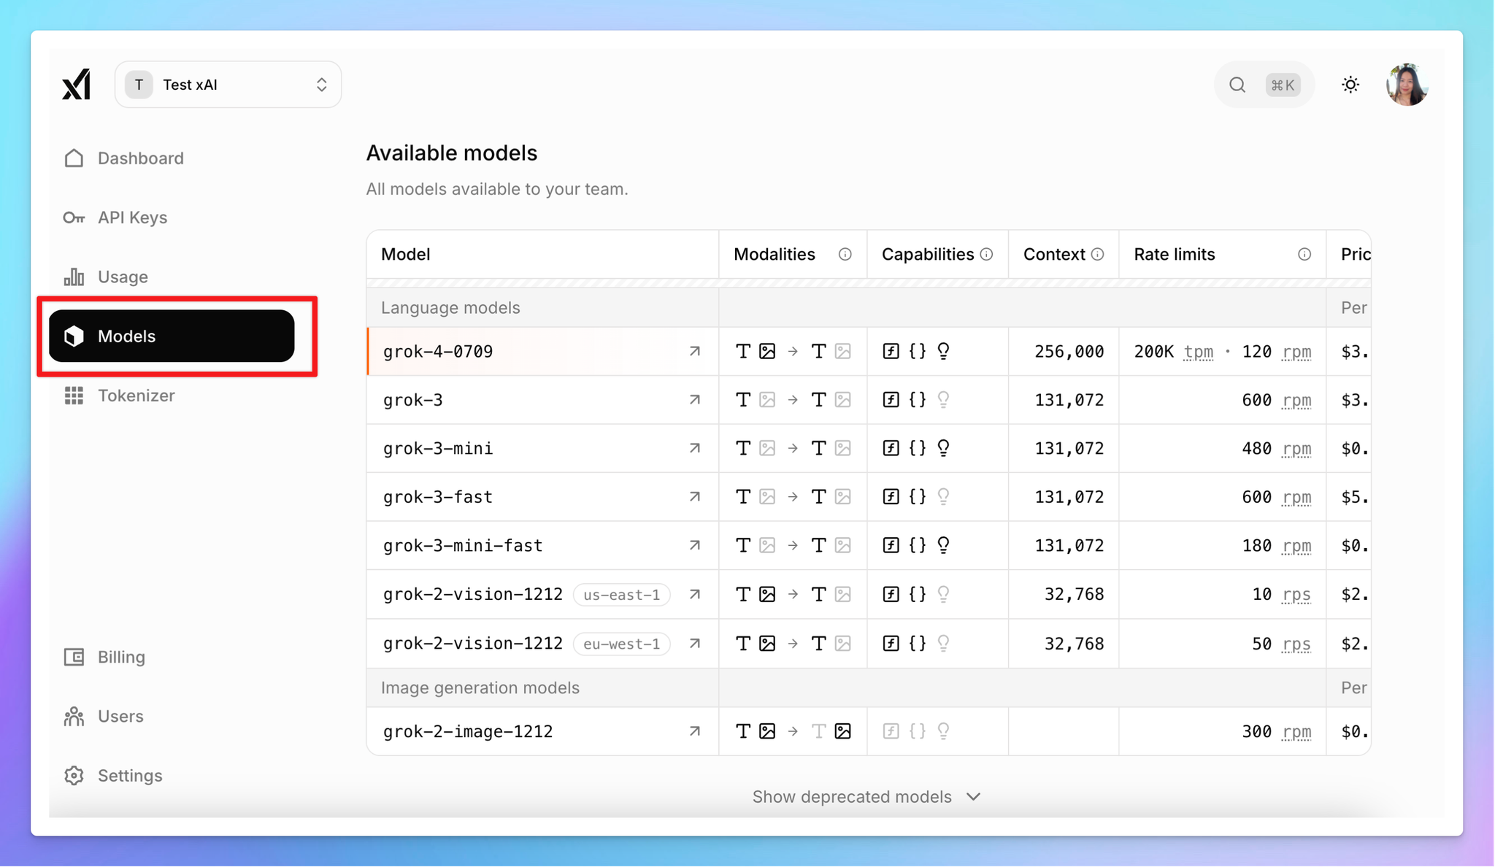Click the chevron next to Show deprecated models

(x=973, y=797)
